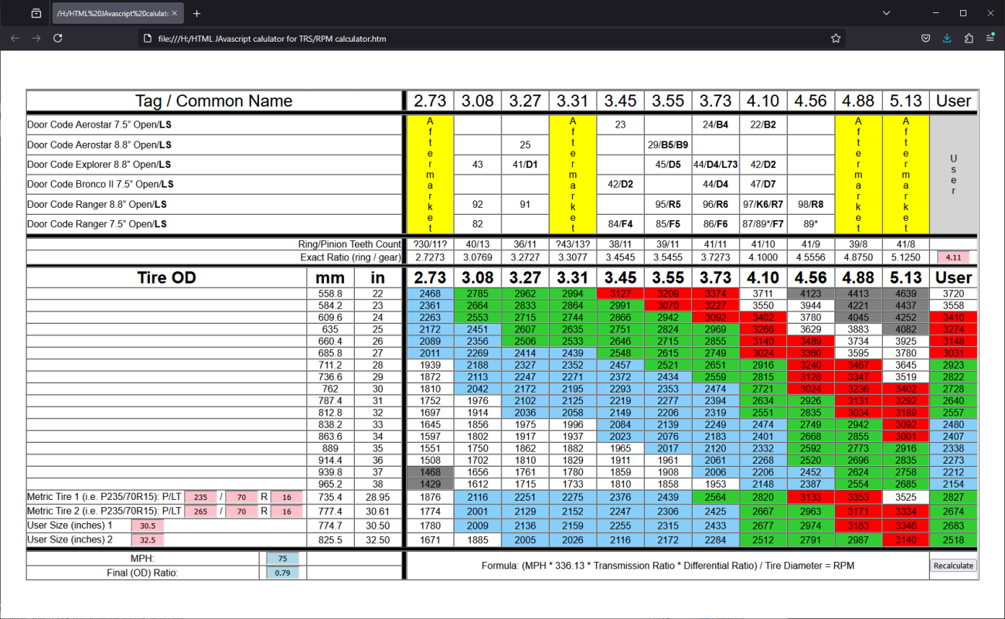
Task: Edit User ratio field showing 4.11
Action: [x=953, y=257]
